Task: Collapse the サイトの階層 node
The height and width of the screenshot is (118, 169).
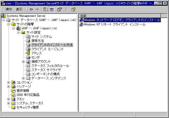Action: click(x=8, y=24)
